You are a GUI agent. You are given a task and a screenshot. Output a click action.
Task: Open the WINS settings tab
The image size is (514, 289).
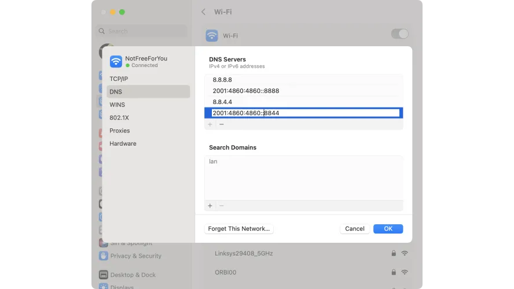pyautogui.click(x=117, y=105)
